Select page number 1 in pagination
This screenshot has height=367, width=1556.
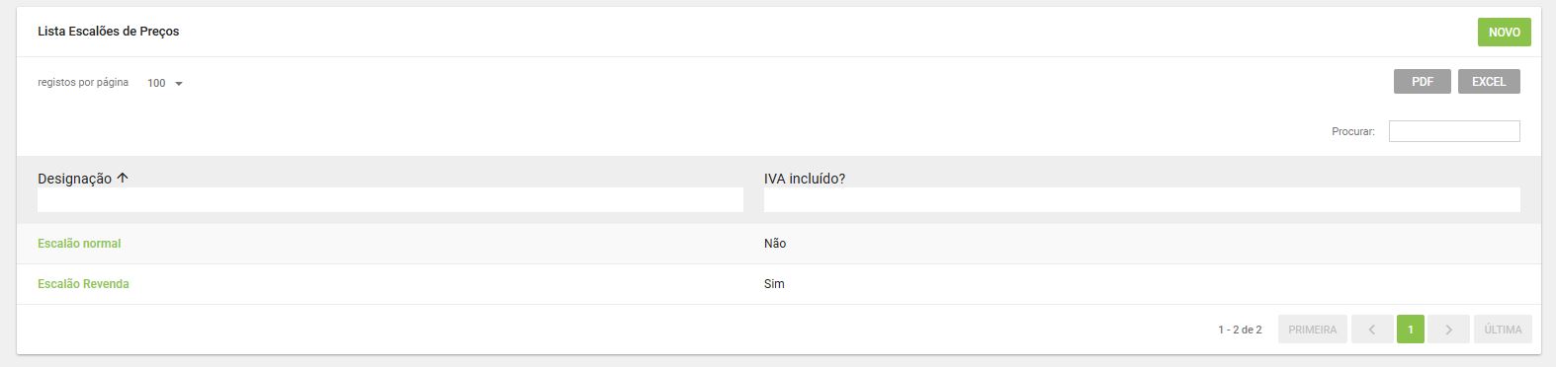1410,330
